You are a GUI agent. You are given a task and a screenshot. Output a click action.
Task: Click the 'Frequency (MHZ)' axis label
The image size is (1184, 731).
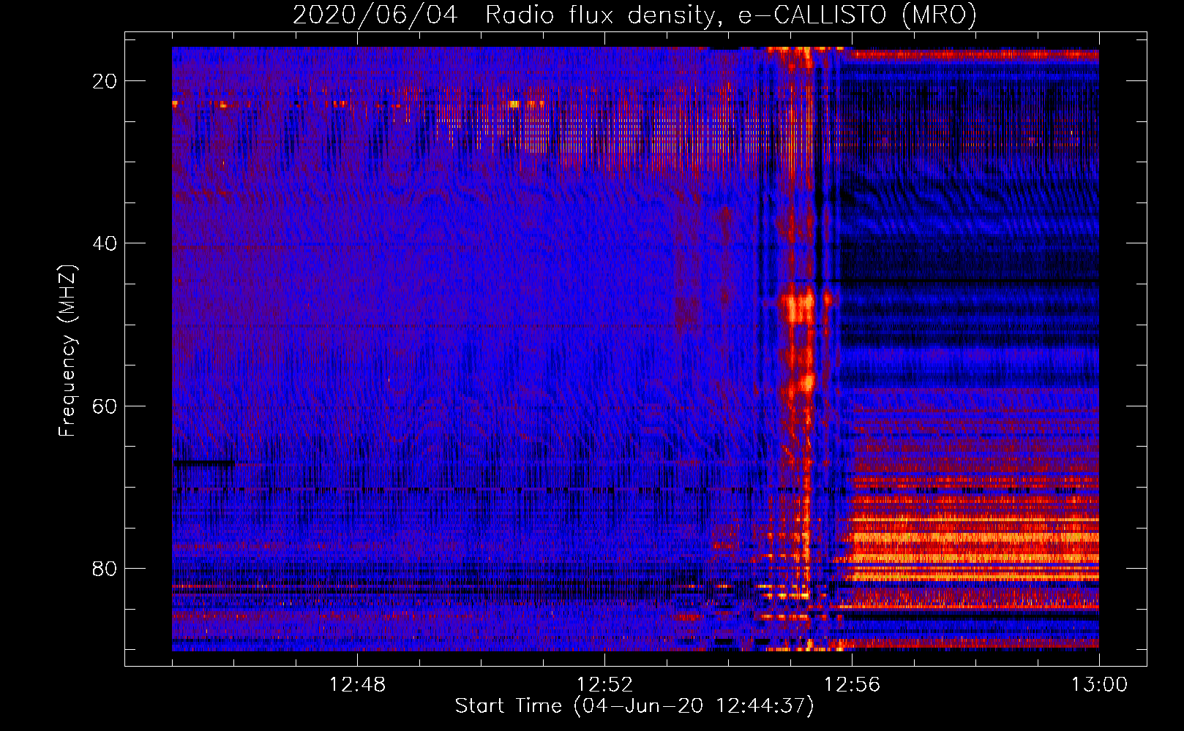(67, 351)
